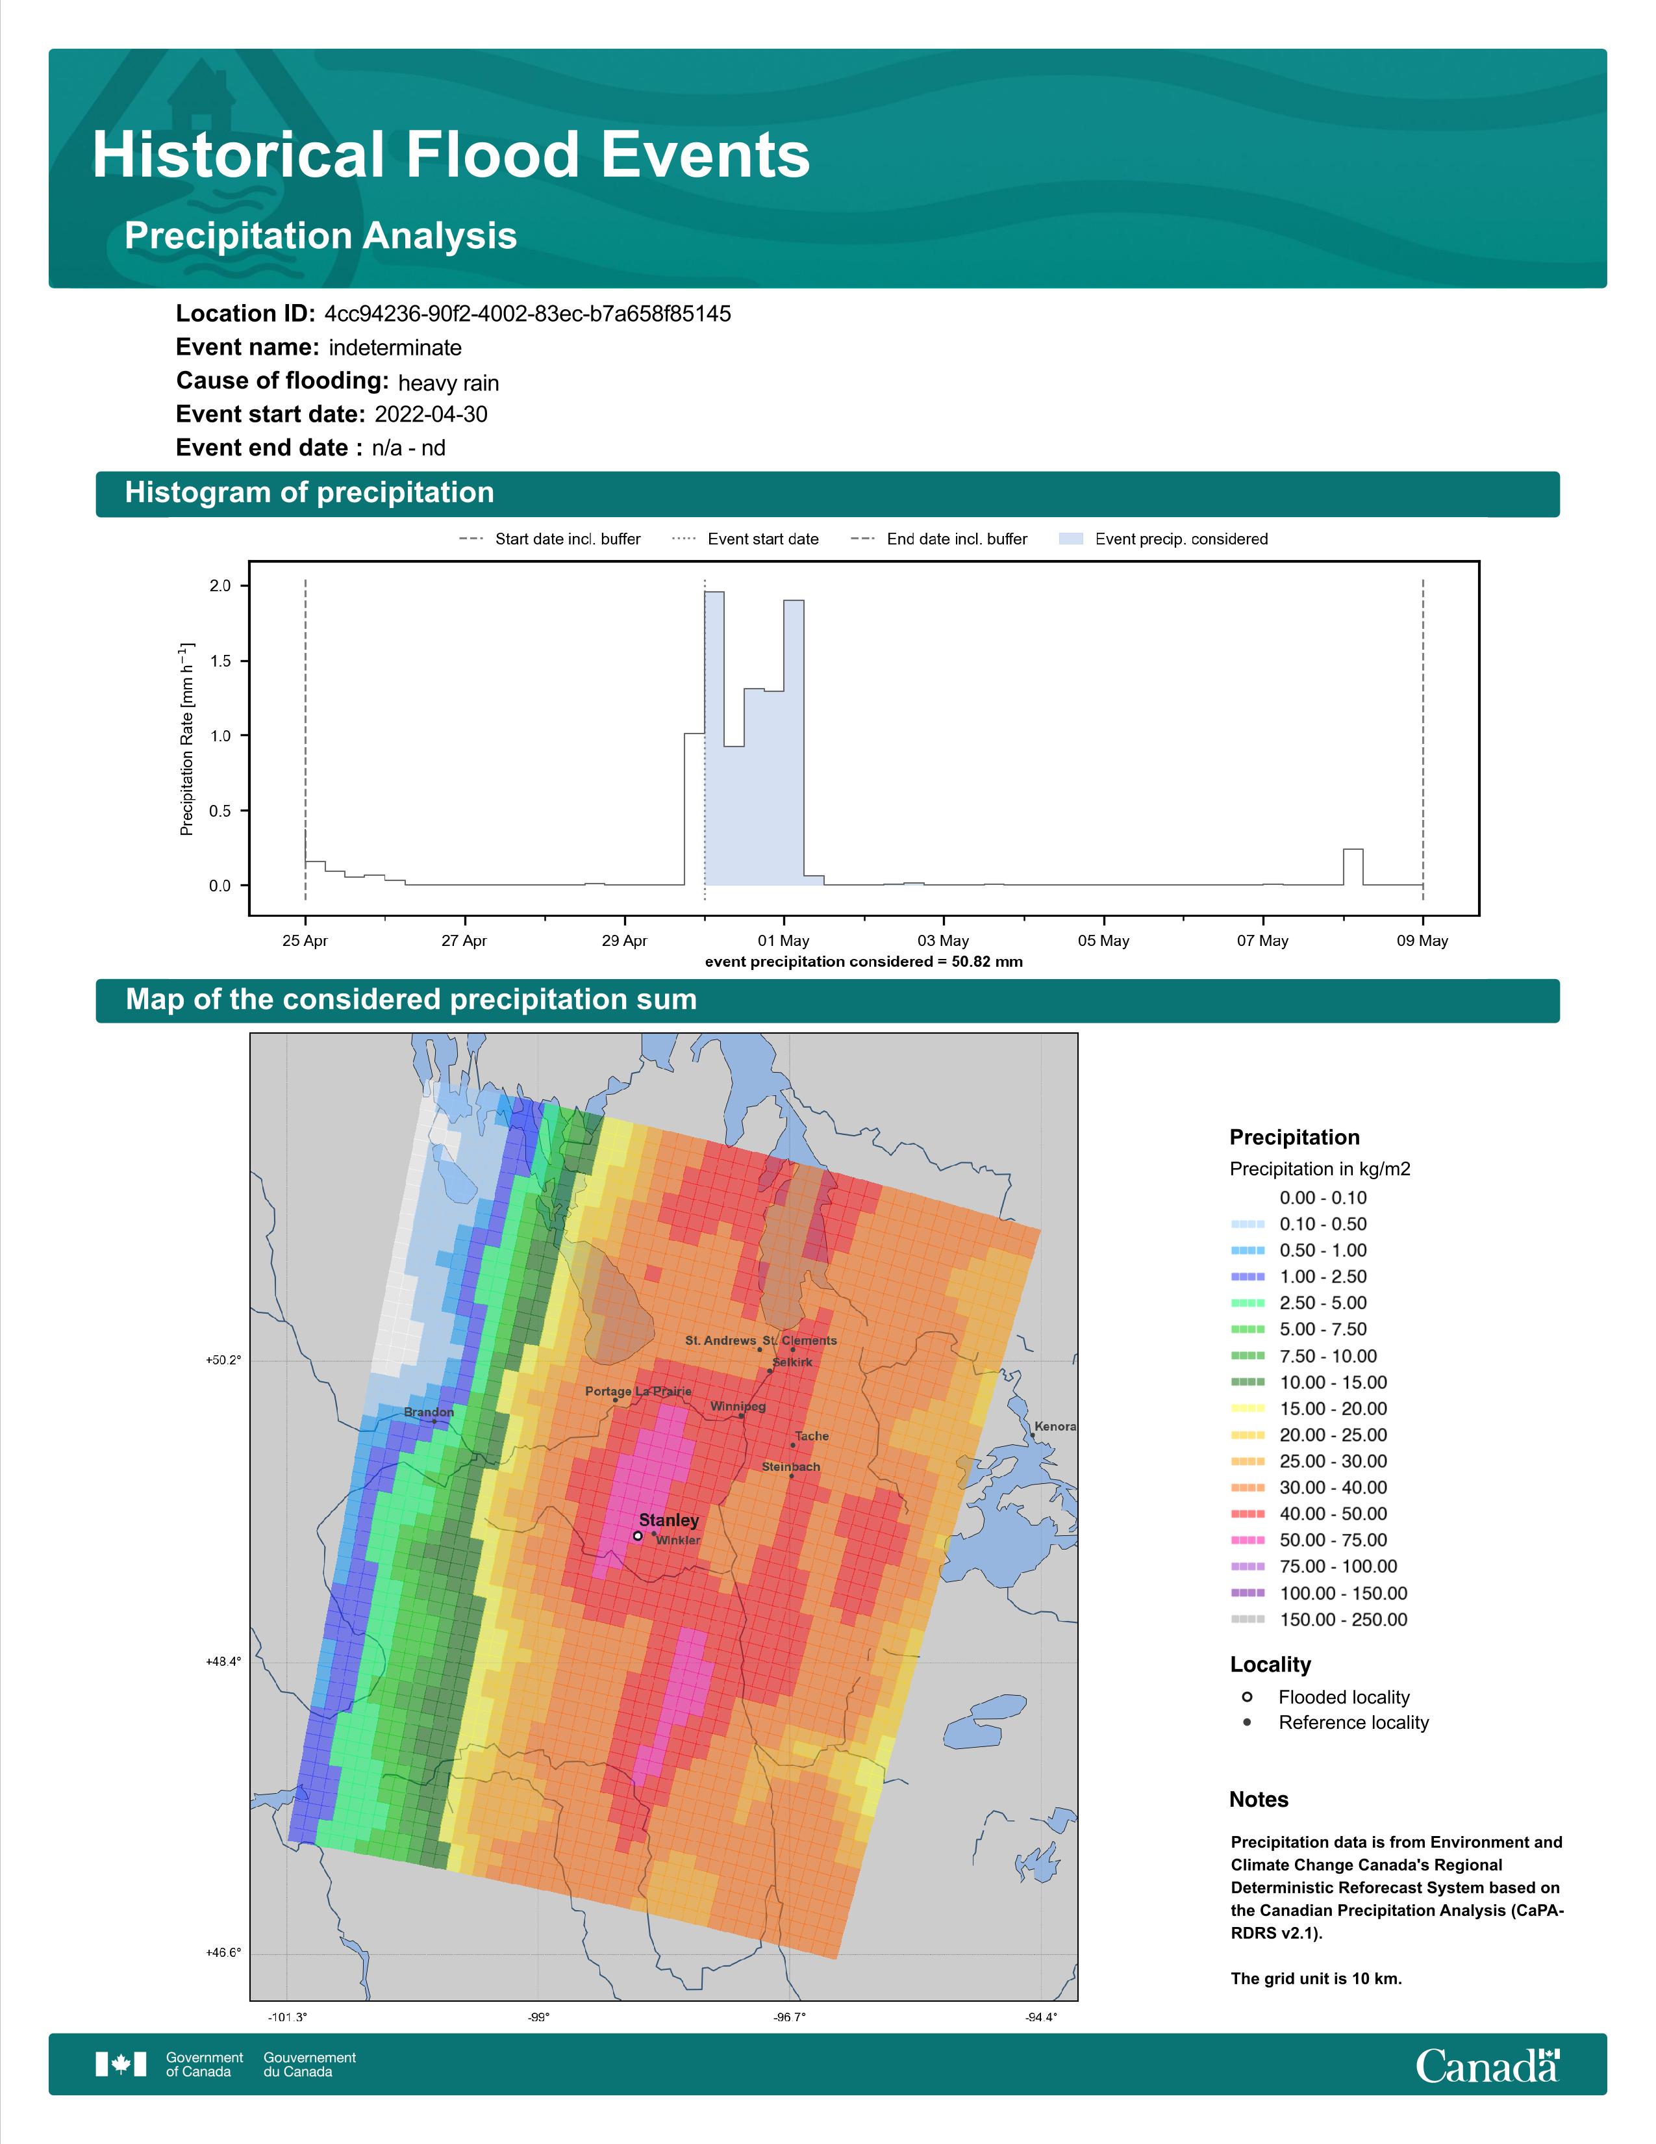Viewport: 1656px width, 2144px height.
Task: Click the 100.00 - 150.00 purple swatch
Action: (x=1248, y=1593)
